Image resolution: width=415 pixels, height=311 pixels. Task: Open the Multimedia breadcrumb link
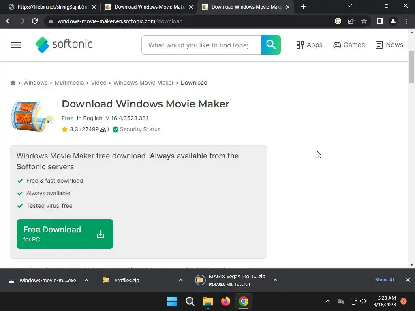click(69, 83)
